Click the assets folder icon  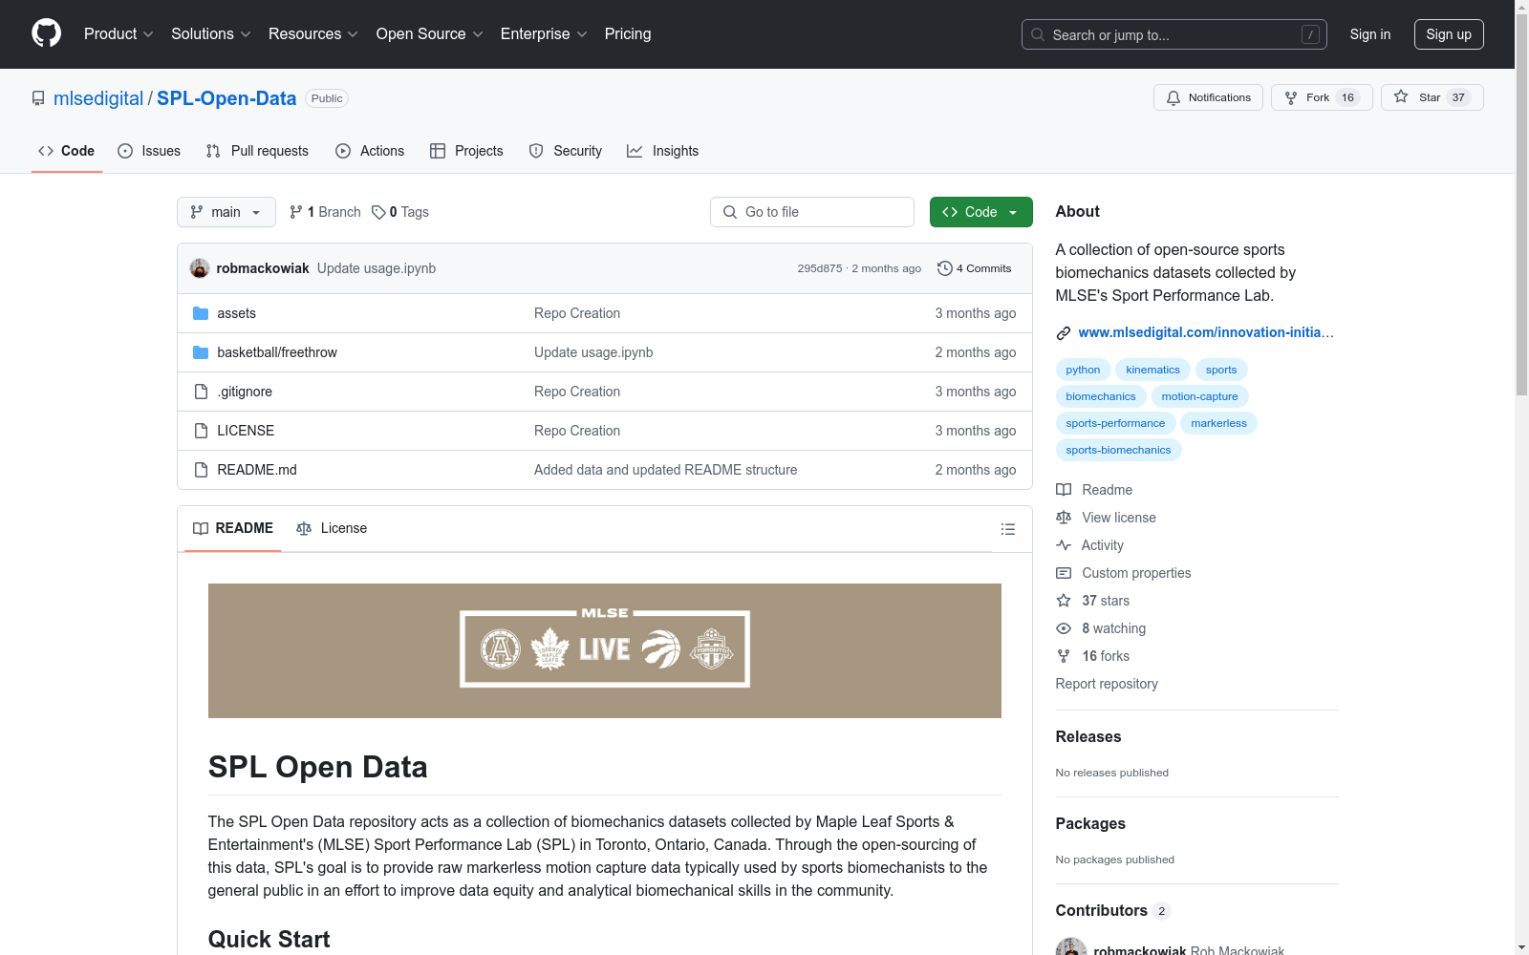(x=201, y=313)
